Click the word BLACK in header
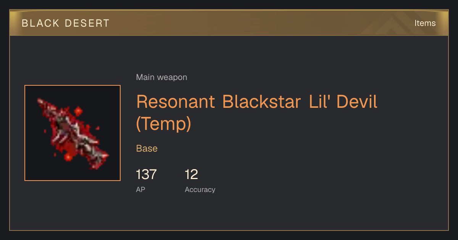 tap(40, 23)
